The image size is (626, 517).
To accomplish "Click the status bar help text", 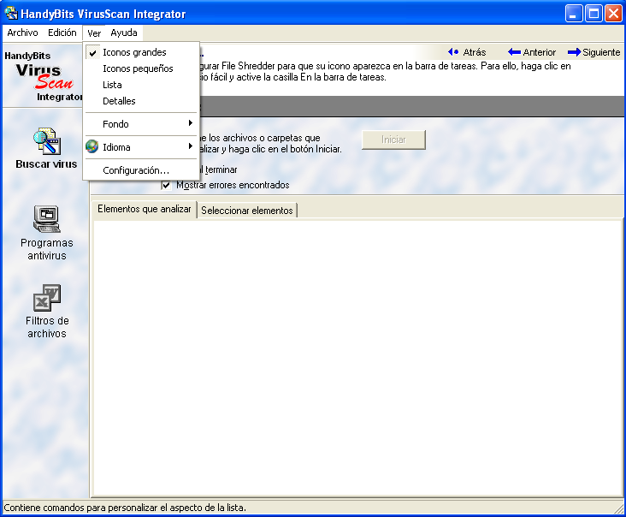I will 125,508.
